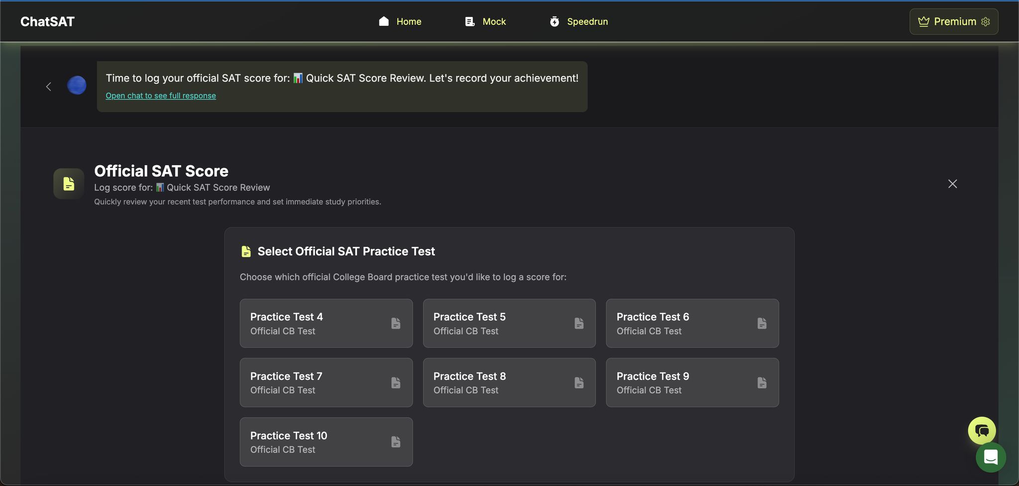Pick Practice Test 7
Viewport: 1019px width, 486px height.
point(326,383)
